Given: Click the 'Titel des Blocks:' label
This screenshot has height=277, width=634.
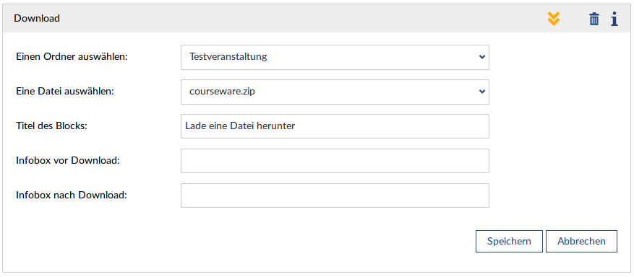Looking at the screenshot, I should (52, 126).
